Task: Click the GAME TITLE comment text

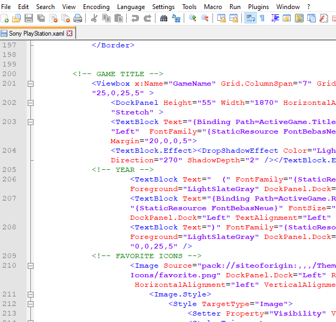Action: point(118,74)
